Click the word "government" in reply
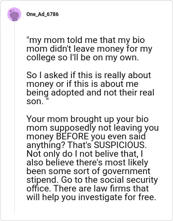 click(126, 172)
